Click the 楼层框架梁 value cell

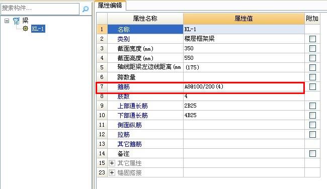pyautogui.click(x=244, y=39)
